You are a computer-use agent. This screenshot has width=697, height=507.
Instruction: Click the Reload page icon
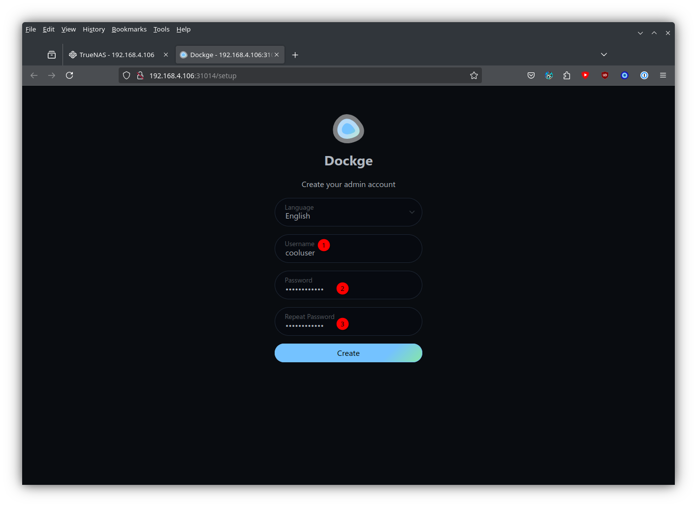[x=69, y=75]
